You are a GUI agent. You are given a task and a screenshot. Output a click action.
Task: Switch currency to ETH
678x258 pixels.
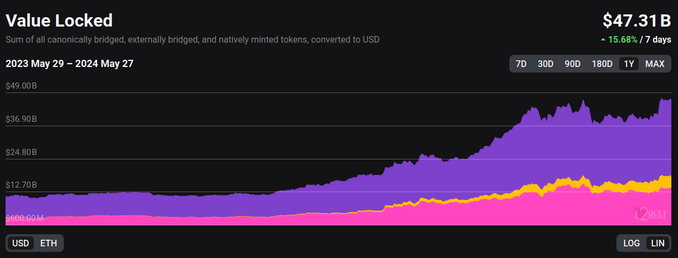pos(49,243)
